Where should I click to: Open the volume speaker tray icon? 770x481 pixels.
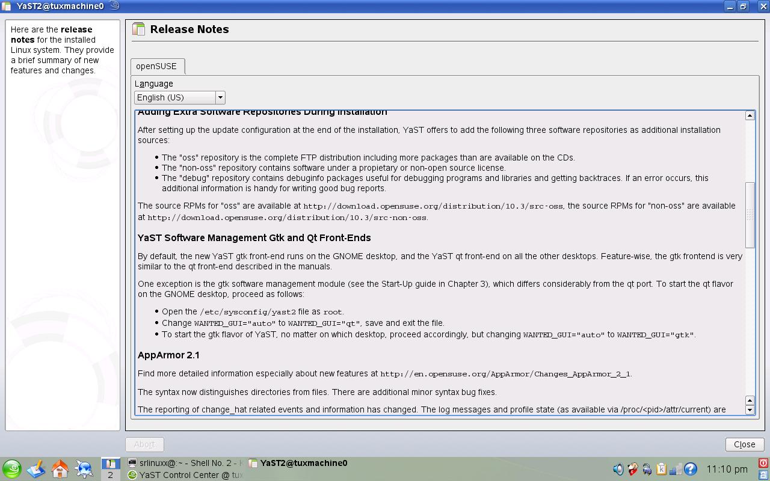(x=618, y=469)
